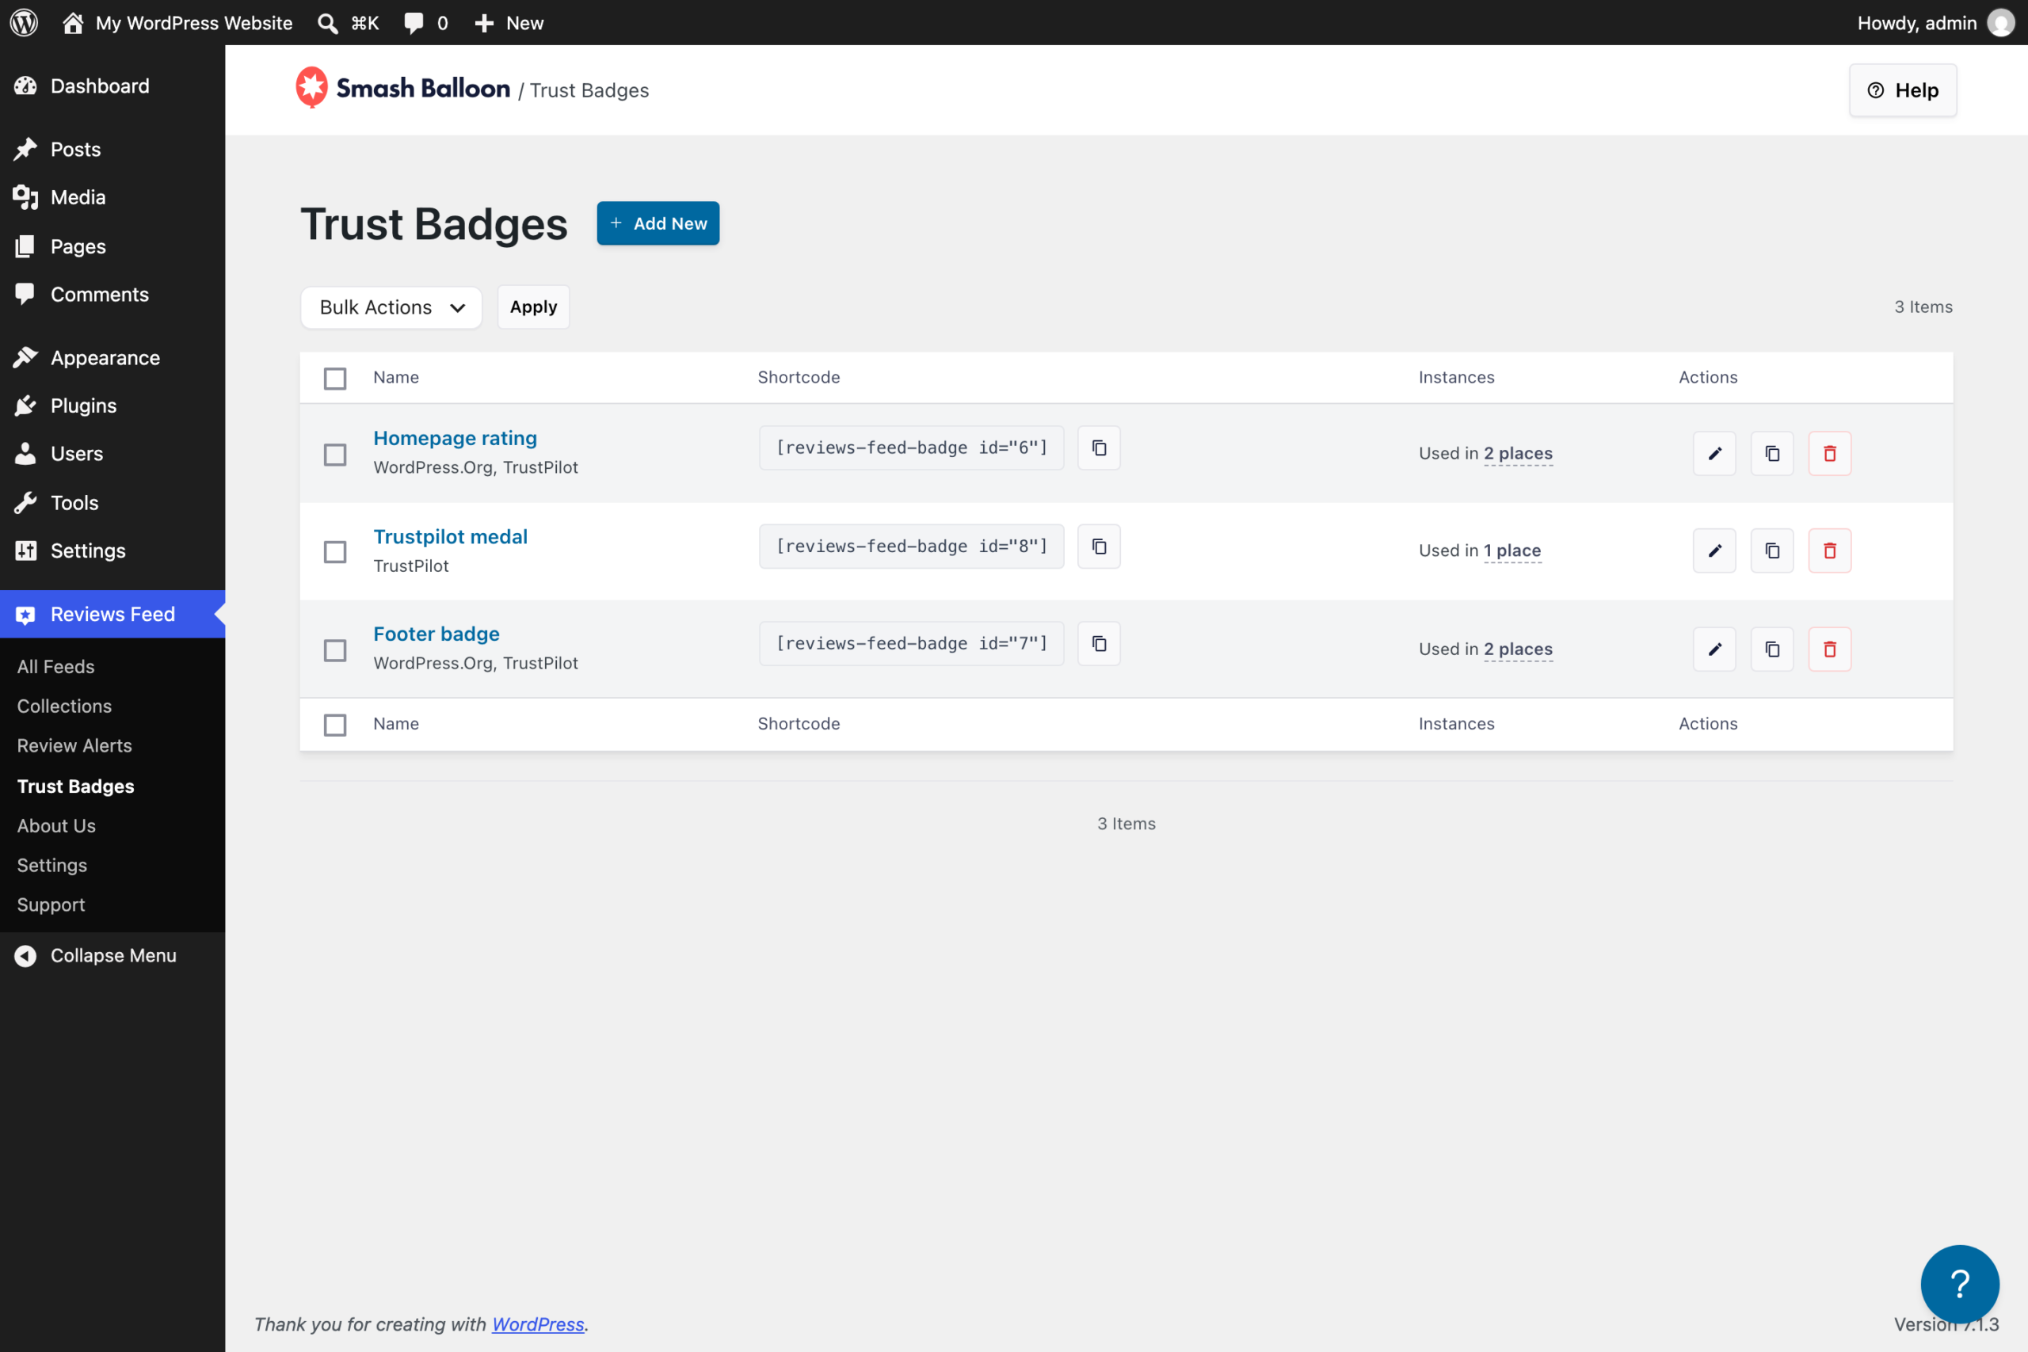Toggle select-all checkbox in table footer
The image size is (2028, 1352).
pos(334,726)
